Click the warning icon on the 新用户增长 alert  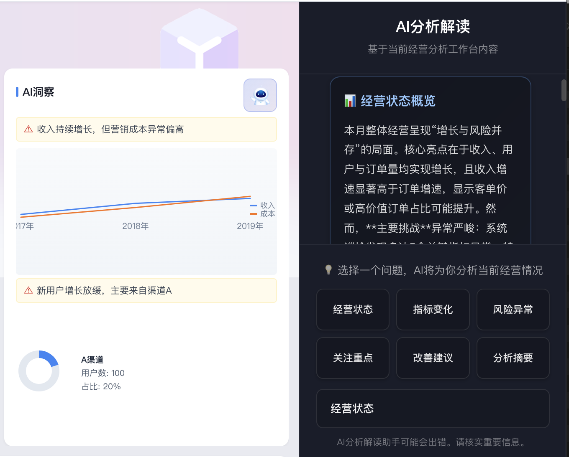pyautogui.click(x=28, y=290)
